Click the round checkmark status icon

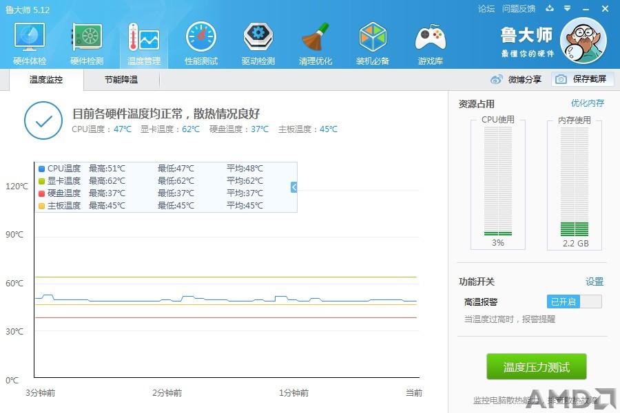[x=43, y=120]
